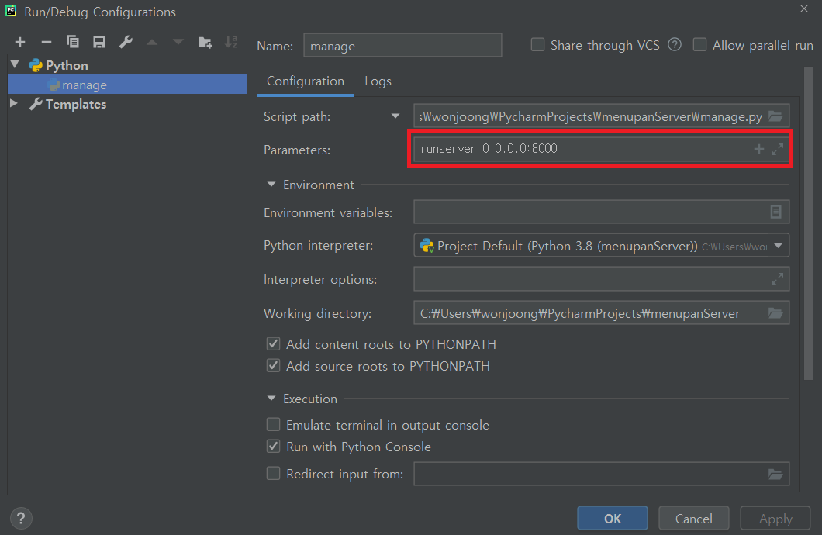
Task: Enable Redirect input from checkbox
Action: pyautogui.click(x=273, y=474)
